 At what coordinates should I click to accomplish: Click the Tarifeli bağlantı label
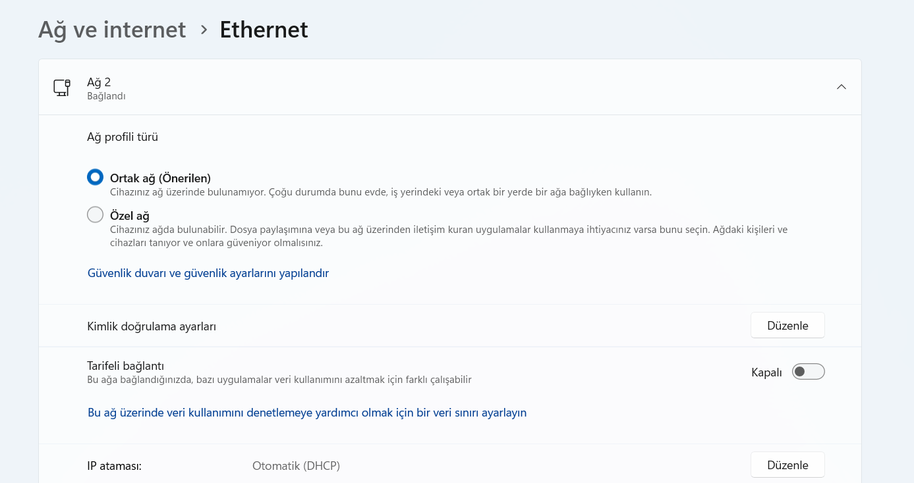125,366
